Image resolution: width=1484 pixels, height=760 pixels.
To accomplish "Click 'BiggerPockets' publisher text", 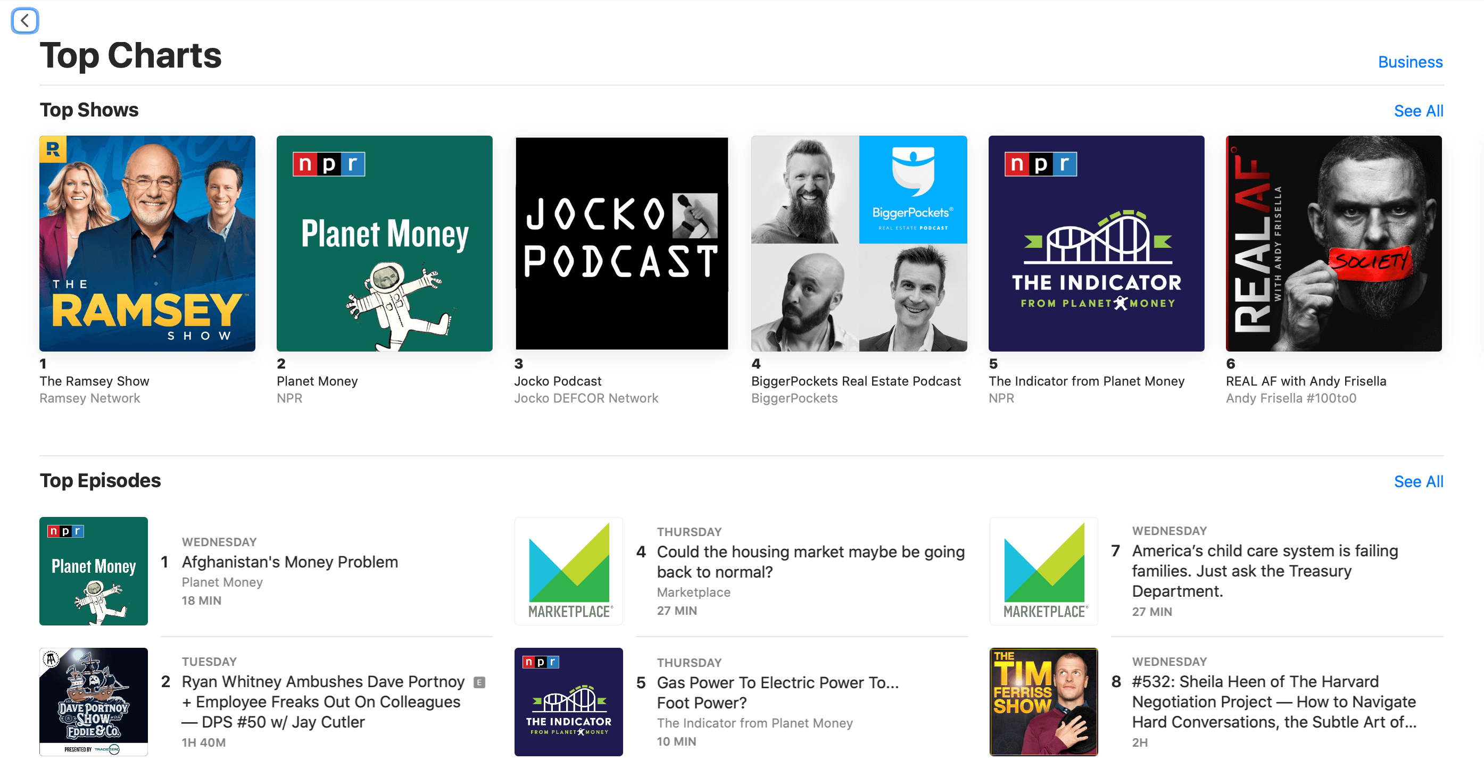I will click(794, 398).
